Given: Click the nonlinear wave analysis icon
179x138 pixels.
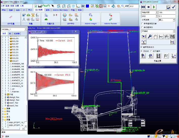Looking at the screenshot, I should point(144,42).
